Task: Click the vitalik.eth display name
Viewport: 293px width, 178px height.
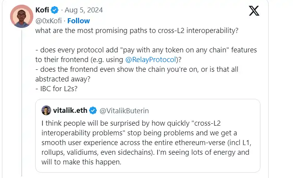Action: coord(70,111)
